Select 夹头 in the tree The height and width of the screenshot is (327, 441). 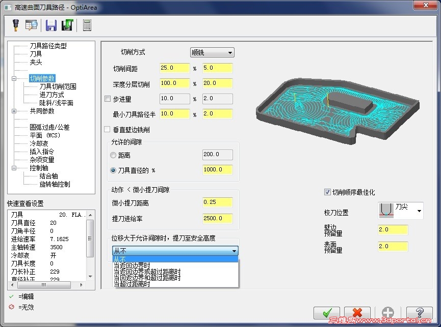tap(36, 62)
